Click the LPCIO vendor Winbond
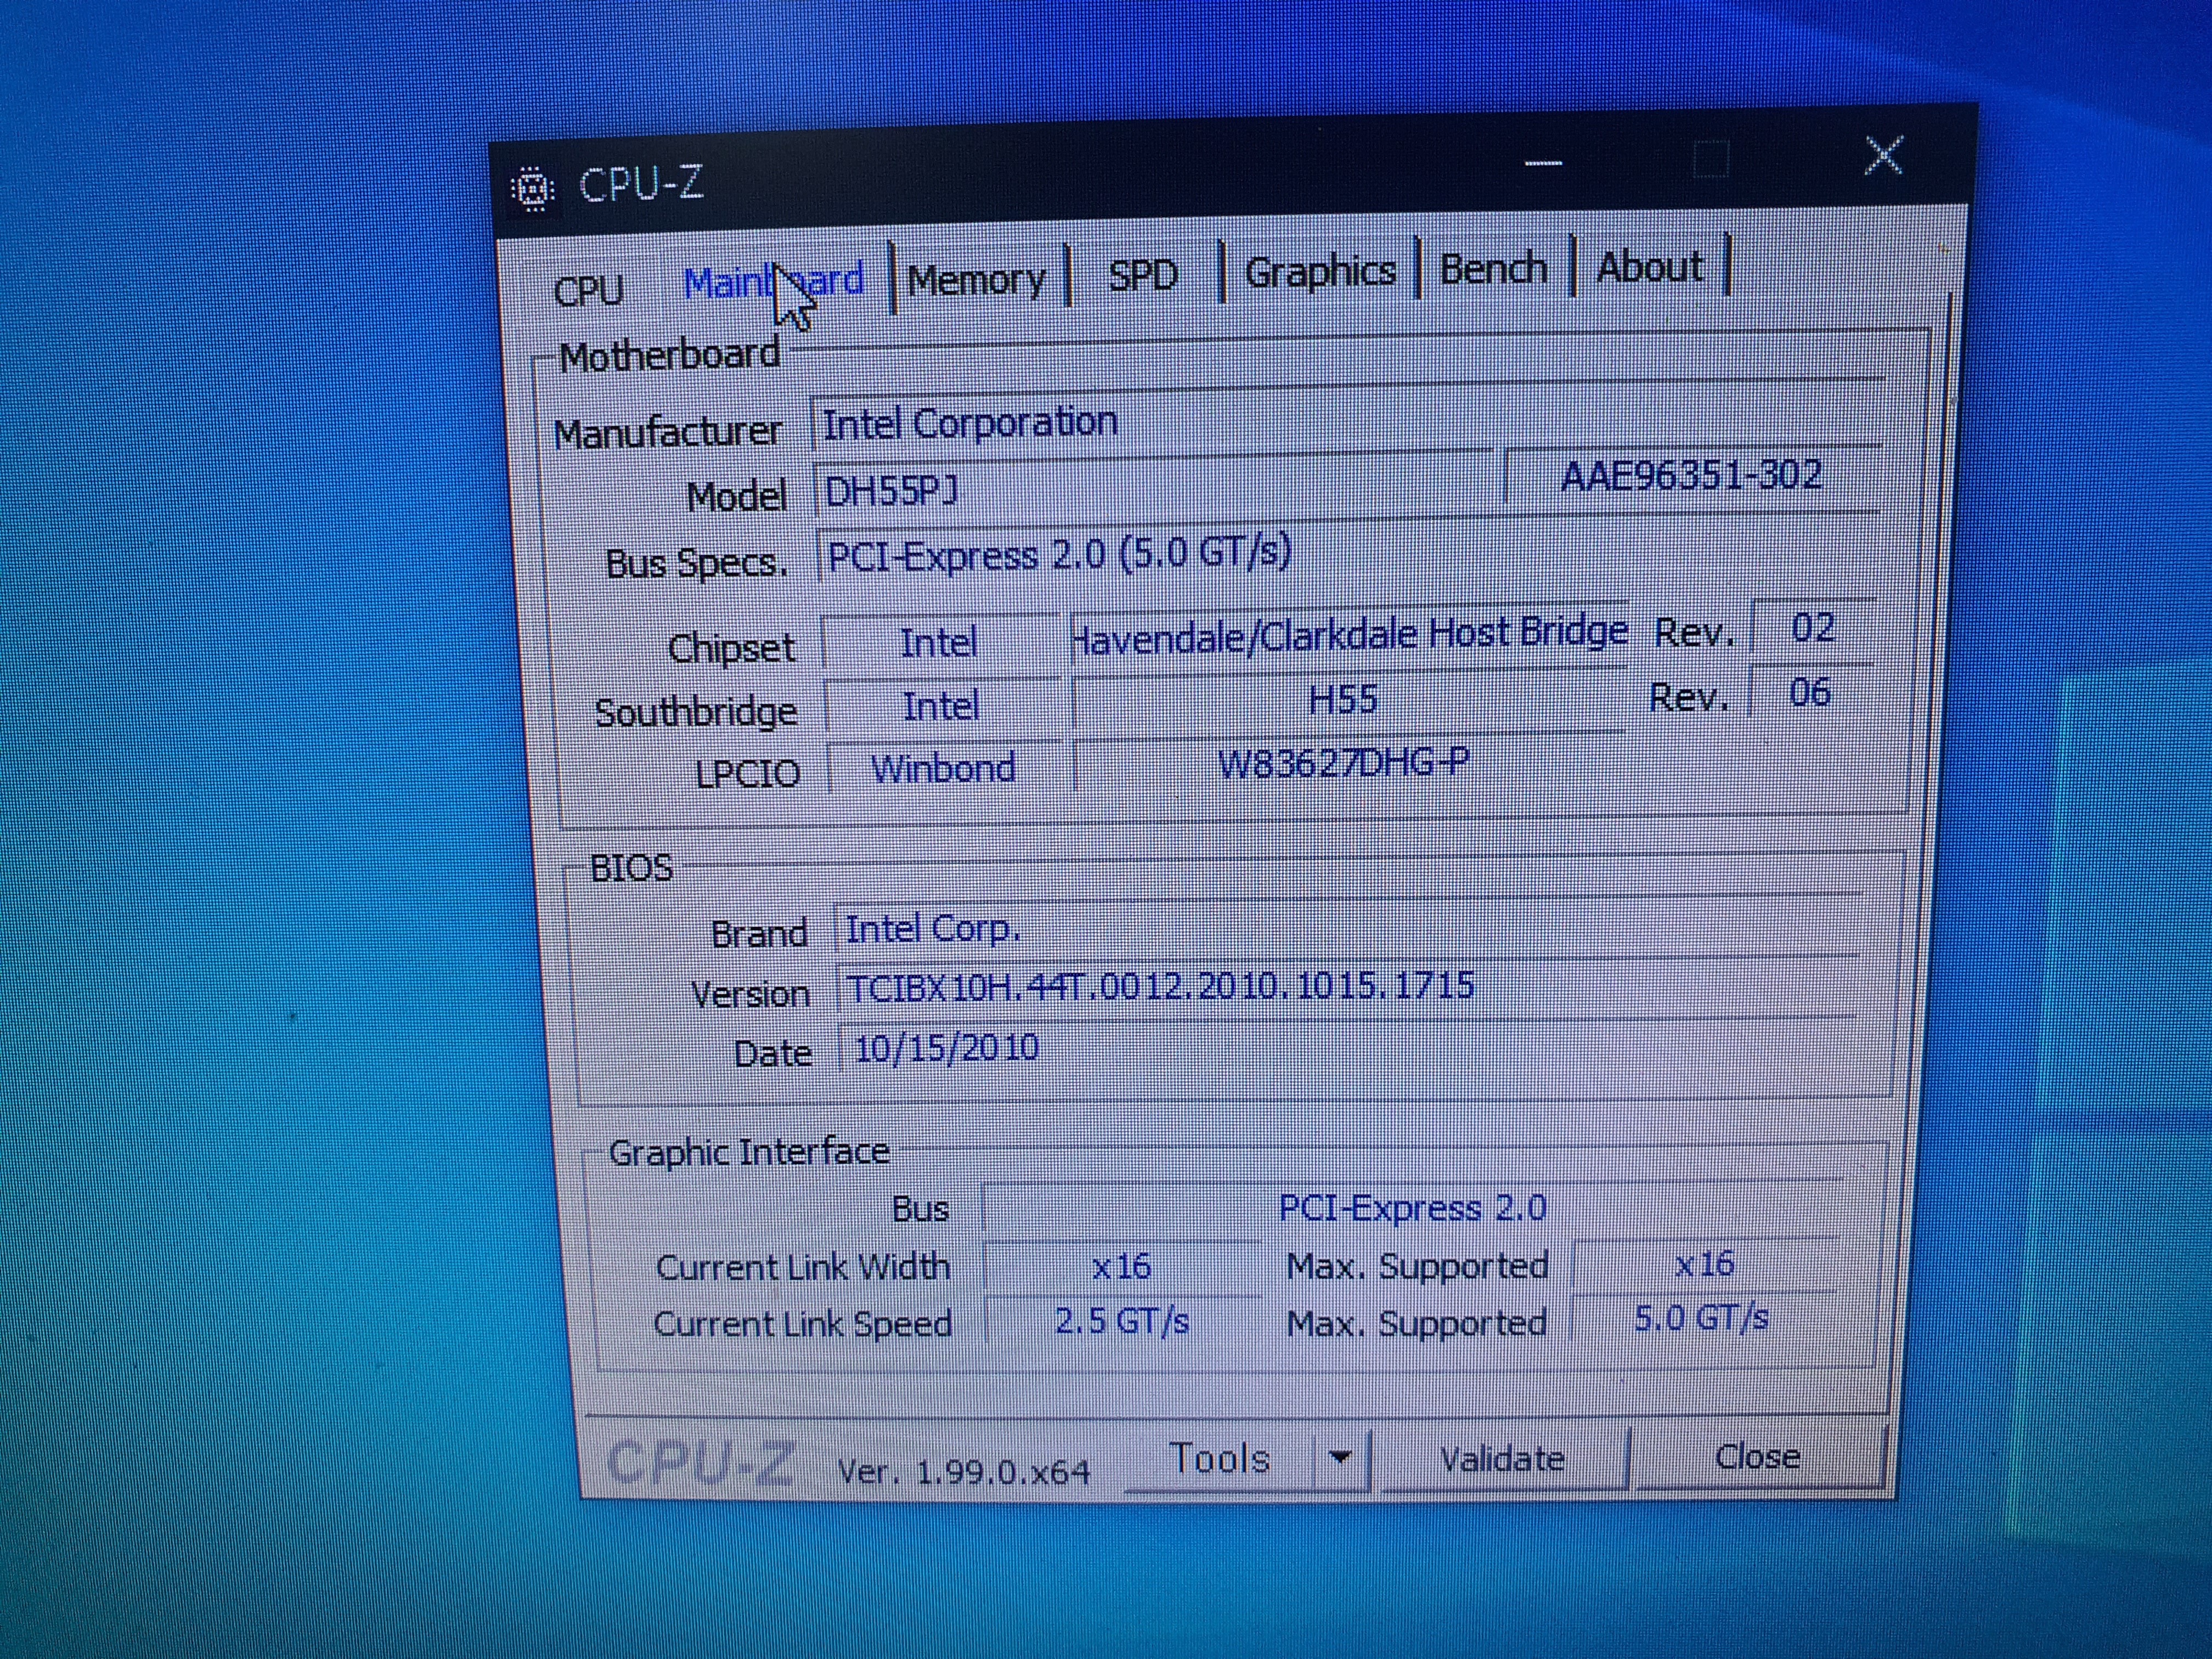2212x1659 pixels. click(943, 768)
